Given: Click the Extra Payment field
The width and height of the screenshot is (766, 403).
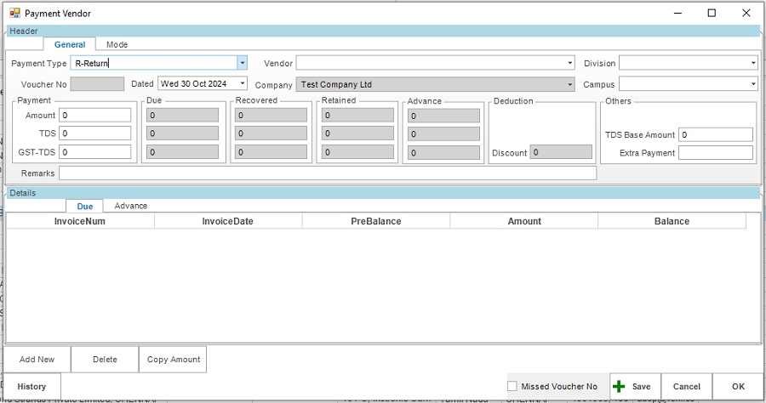Looking at the screenshot, I should coord(716,153).
